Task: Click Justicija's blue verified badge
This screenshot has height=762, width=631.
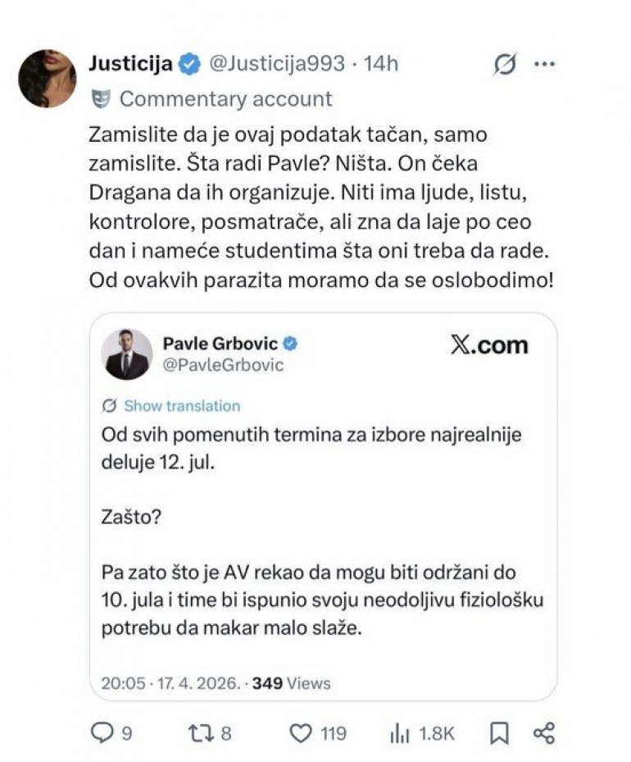Action: (x=189, y=64)
